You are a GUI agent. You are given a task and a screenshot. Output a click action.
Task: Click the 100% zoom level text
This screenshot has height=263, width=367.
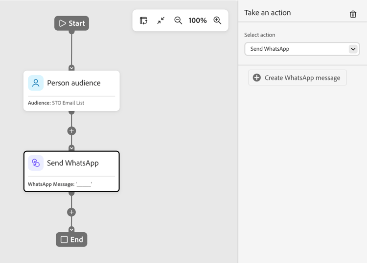point(198,20)
